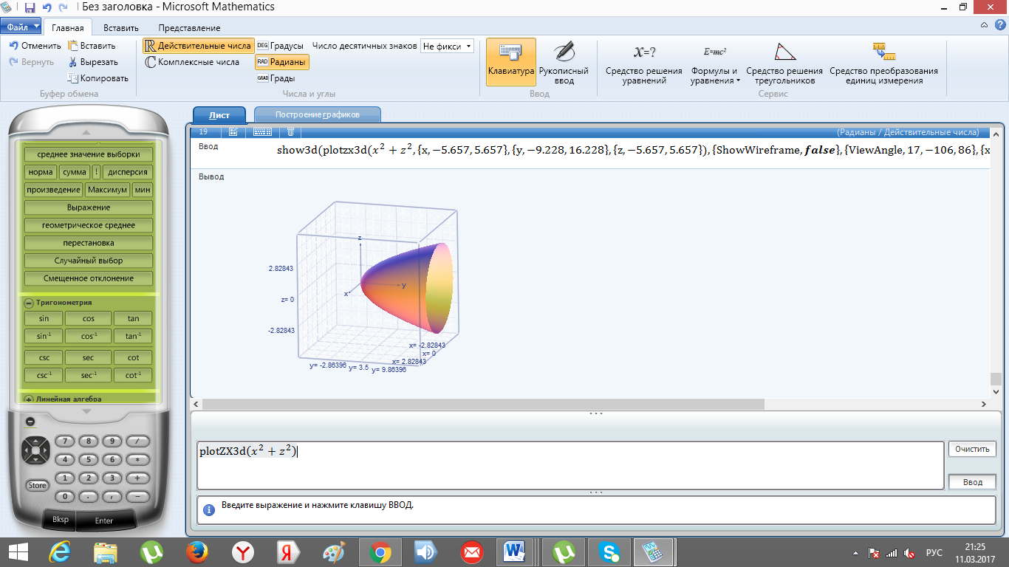This screenshot has height=567, width=1009.
Task: Click the vertical scrollbar thumb of the worksheet
Action: (x=995, y=379)
